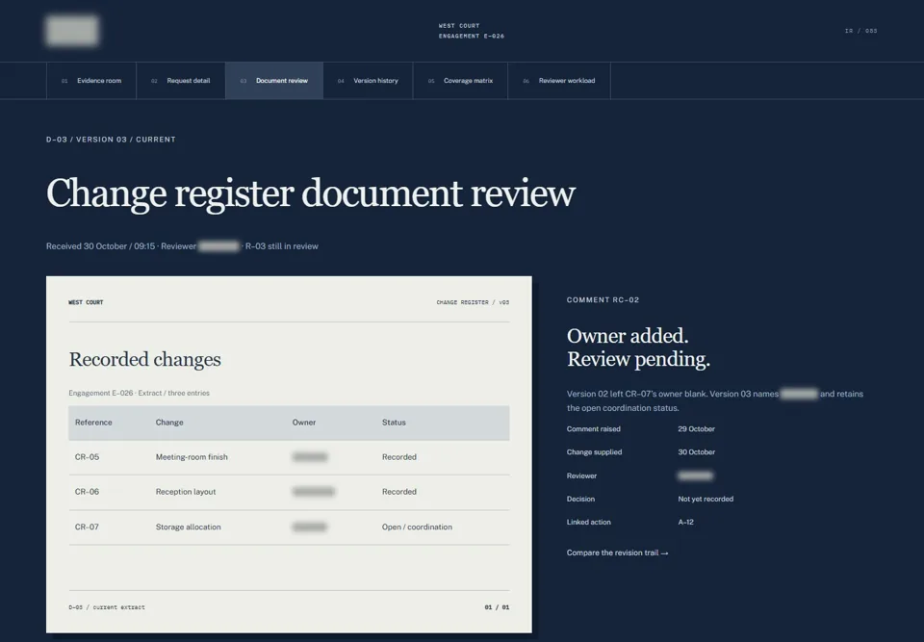
Task: Go to the Coverage matrix tab
Action: coord(460,81)
